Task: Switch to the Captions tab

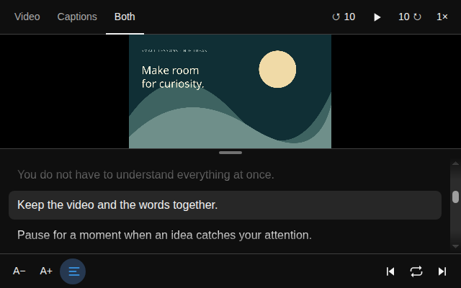Action: pos(77,17)
